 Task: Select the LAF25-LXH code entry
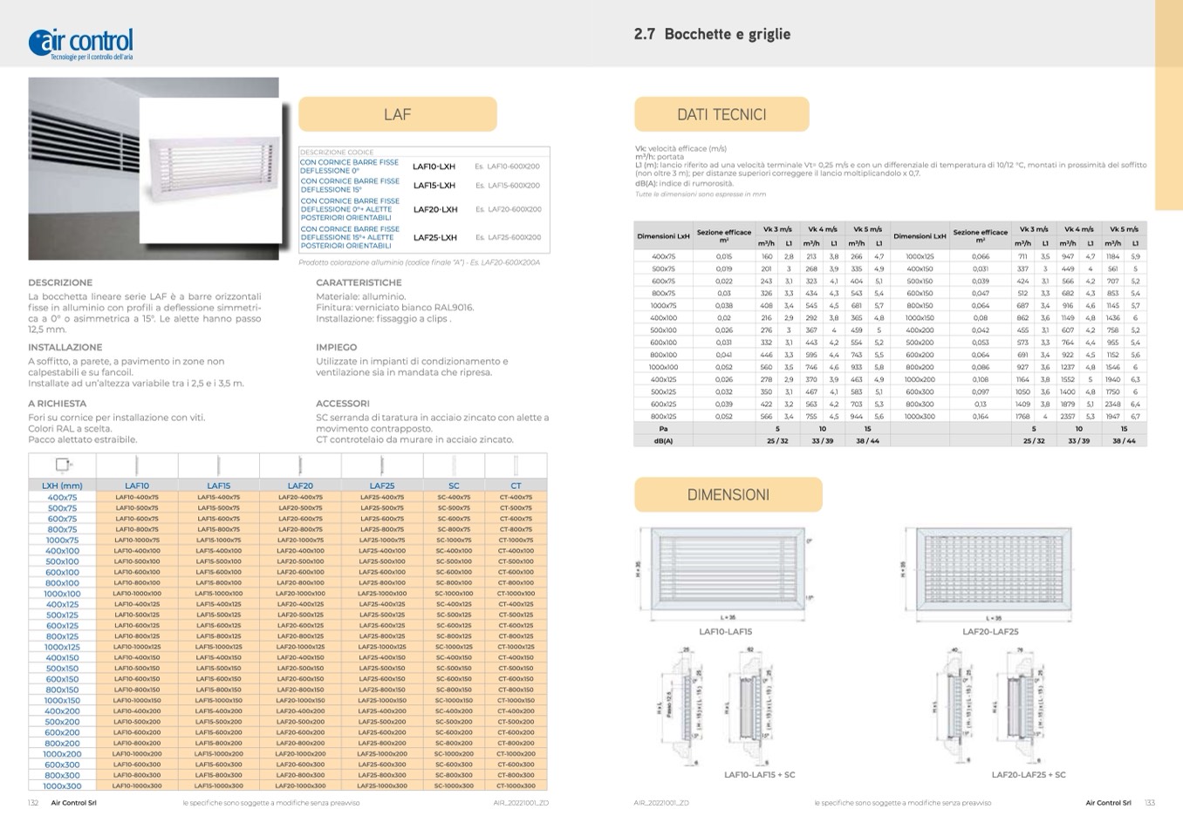click(434, 237)
